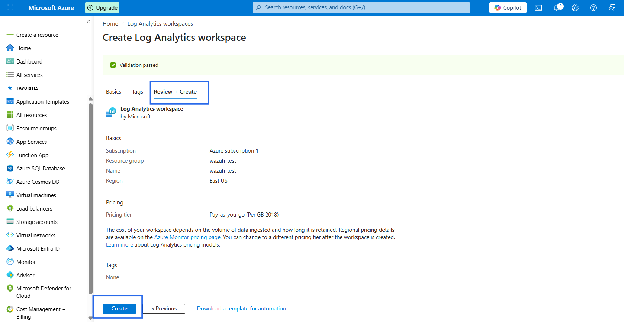This screenshot has height=322, width=624.
Task: Click the Pay-as-you-go pricing tier value
Action: pyautogui.click(x=244, y=215)
